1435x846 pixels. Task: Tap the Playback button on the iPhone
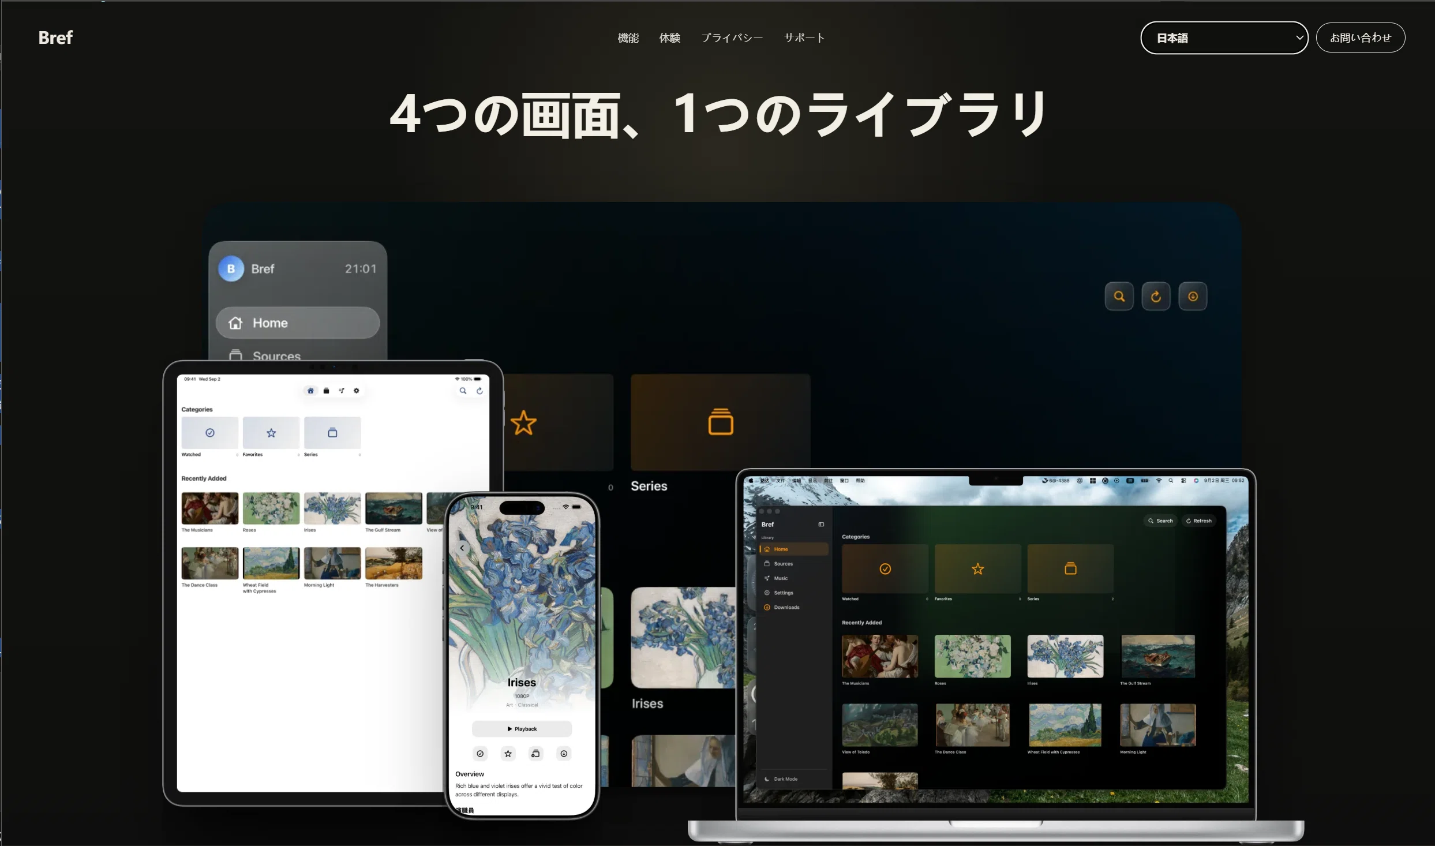point(522,729)
